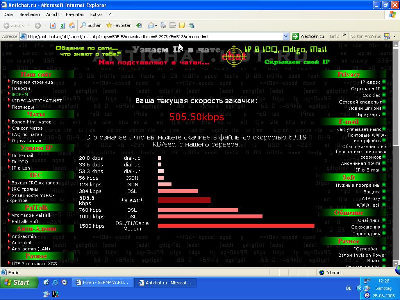Image resolution: width=400 pixels, height=300 pixels.
Task: Expand the Back history dropdown arrow
Action: [29, 25]
